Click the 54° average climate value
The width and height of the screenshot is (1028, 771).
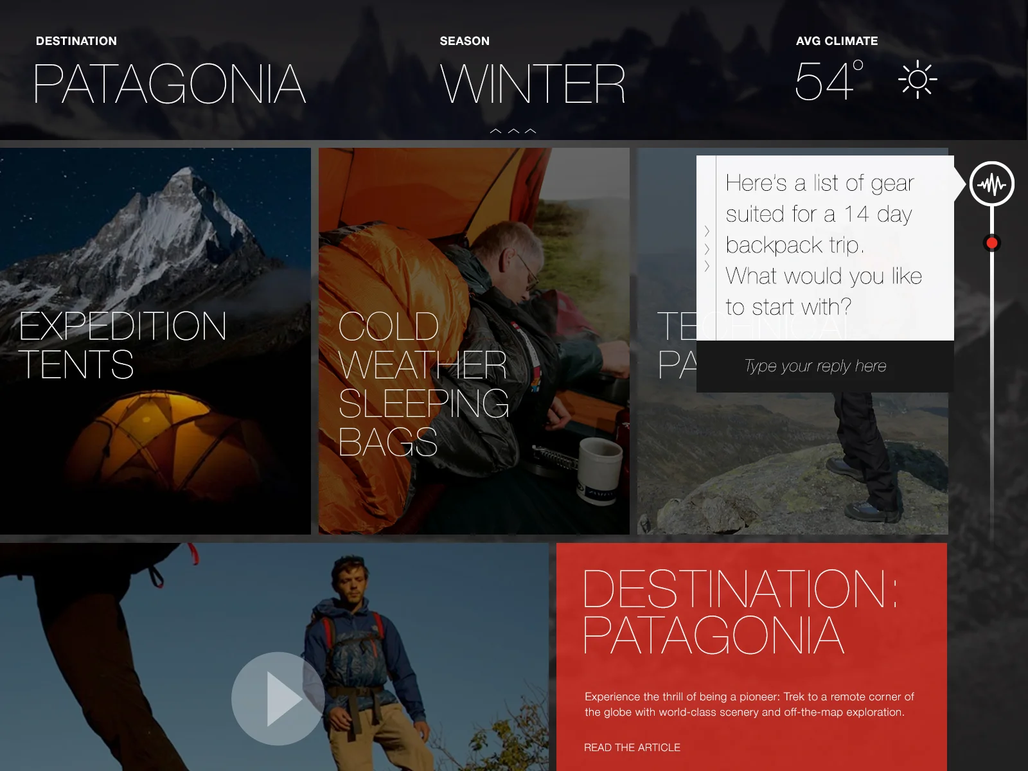(x=829, y=80)
